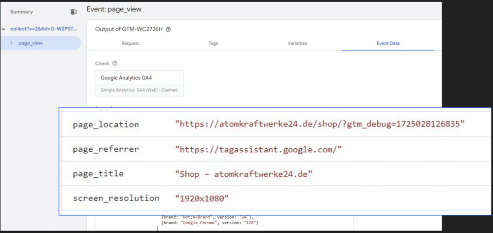493x233 pixels.
Task: Click the page_location URL value
Action: [320, 125]
